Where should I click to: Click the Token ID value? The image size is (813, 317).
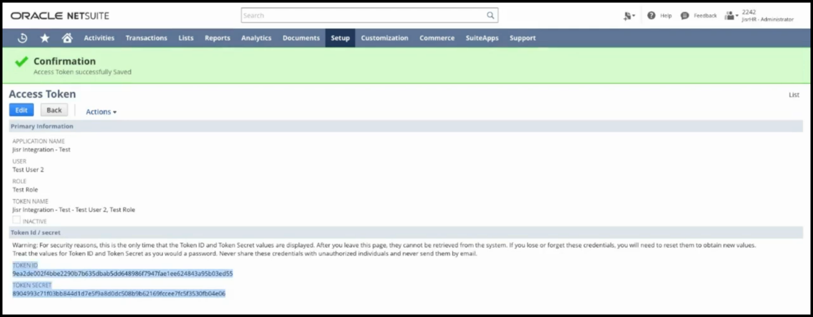(x=123, y=273)
